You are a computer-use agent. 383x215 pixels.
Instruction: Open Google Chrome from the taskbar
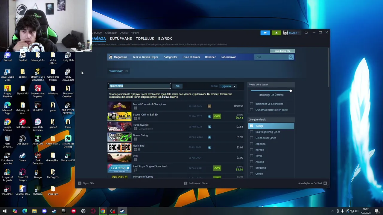click(x=103, y=211)
